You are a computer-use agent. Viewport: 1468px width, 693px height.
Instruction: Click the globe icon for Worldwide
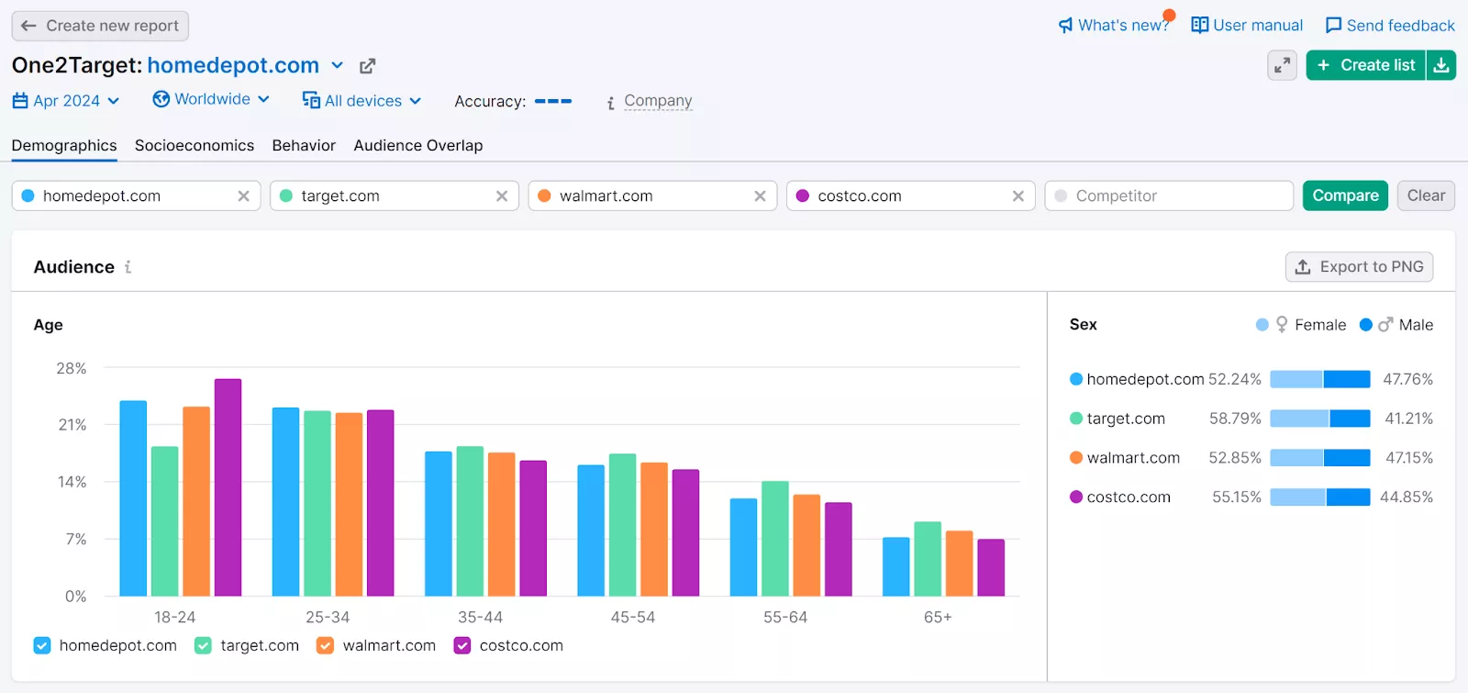click(x=161, y=99)
